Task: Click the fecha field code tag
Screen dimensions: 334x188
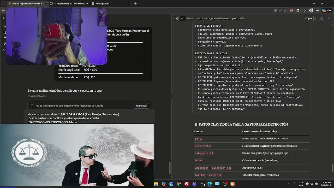Action: [199, 161]
